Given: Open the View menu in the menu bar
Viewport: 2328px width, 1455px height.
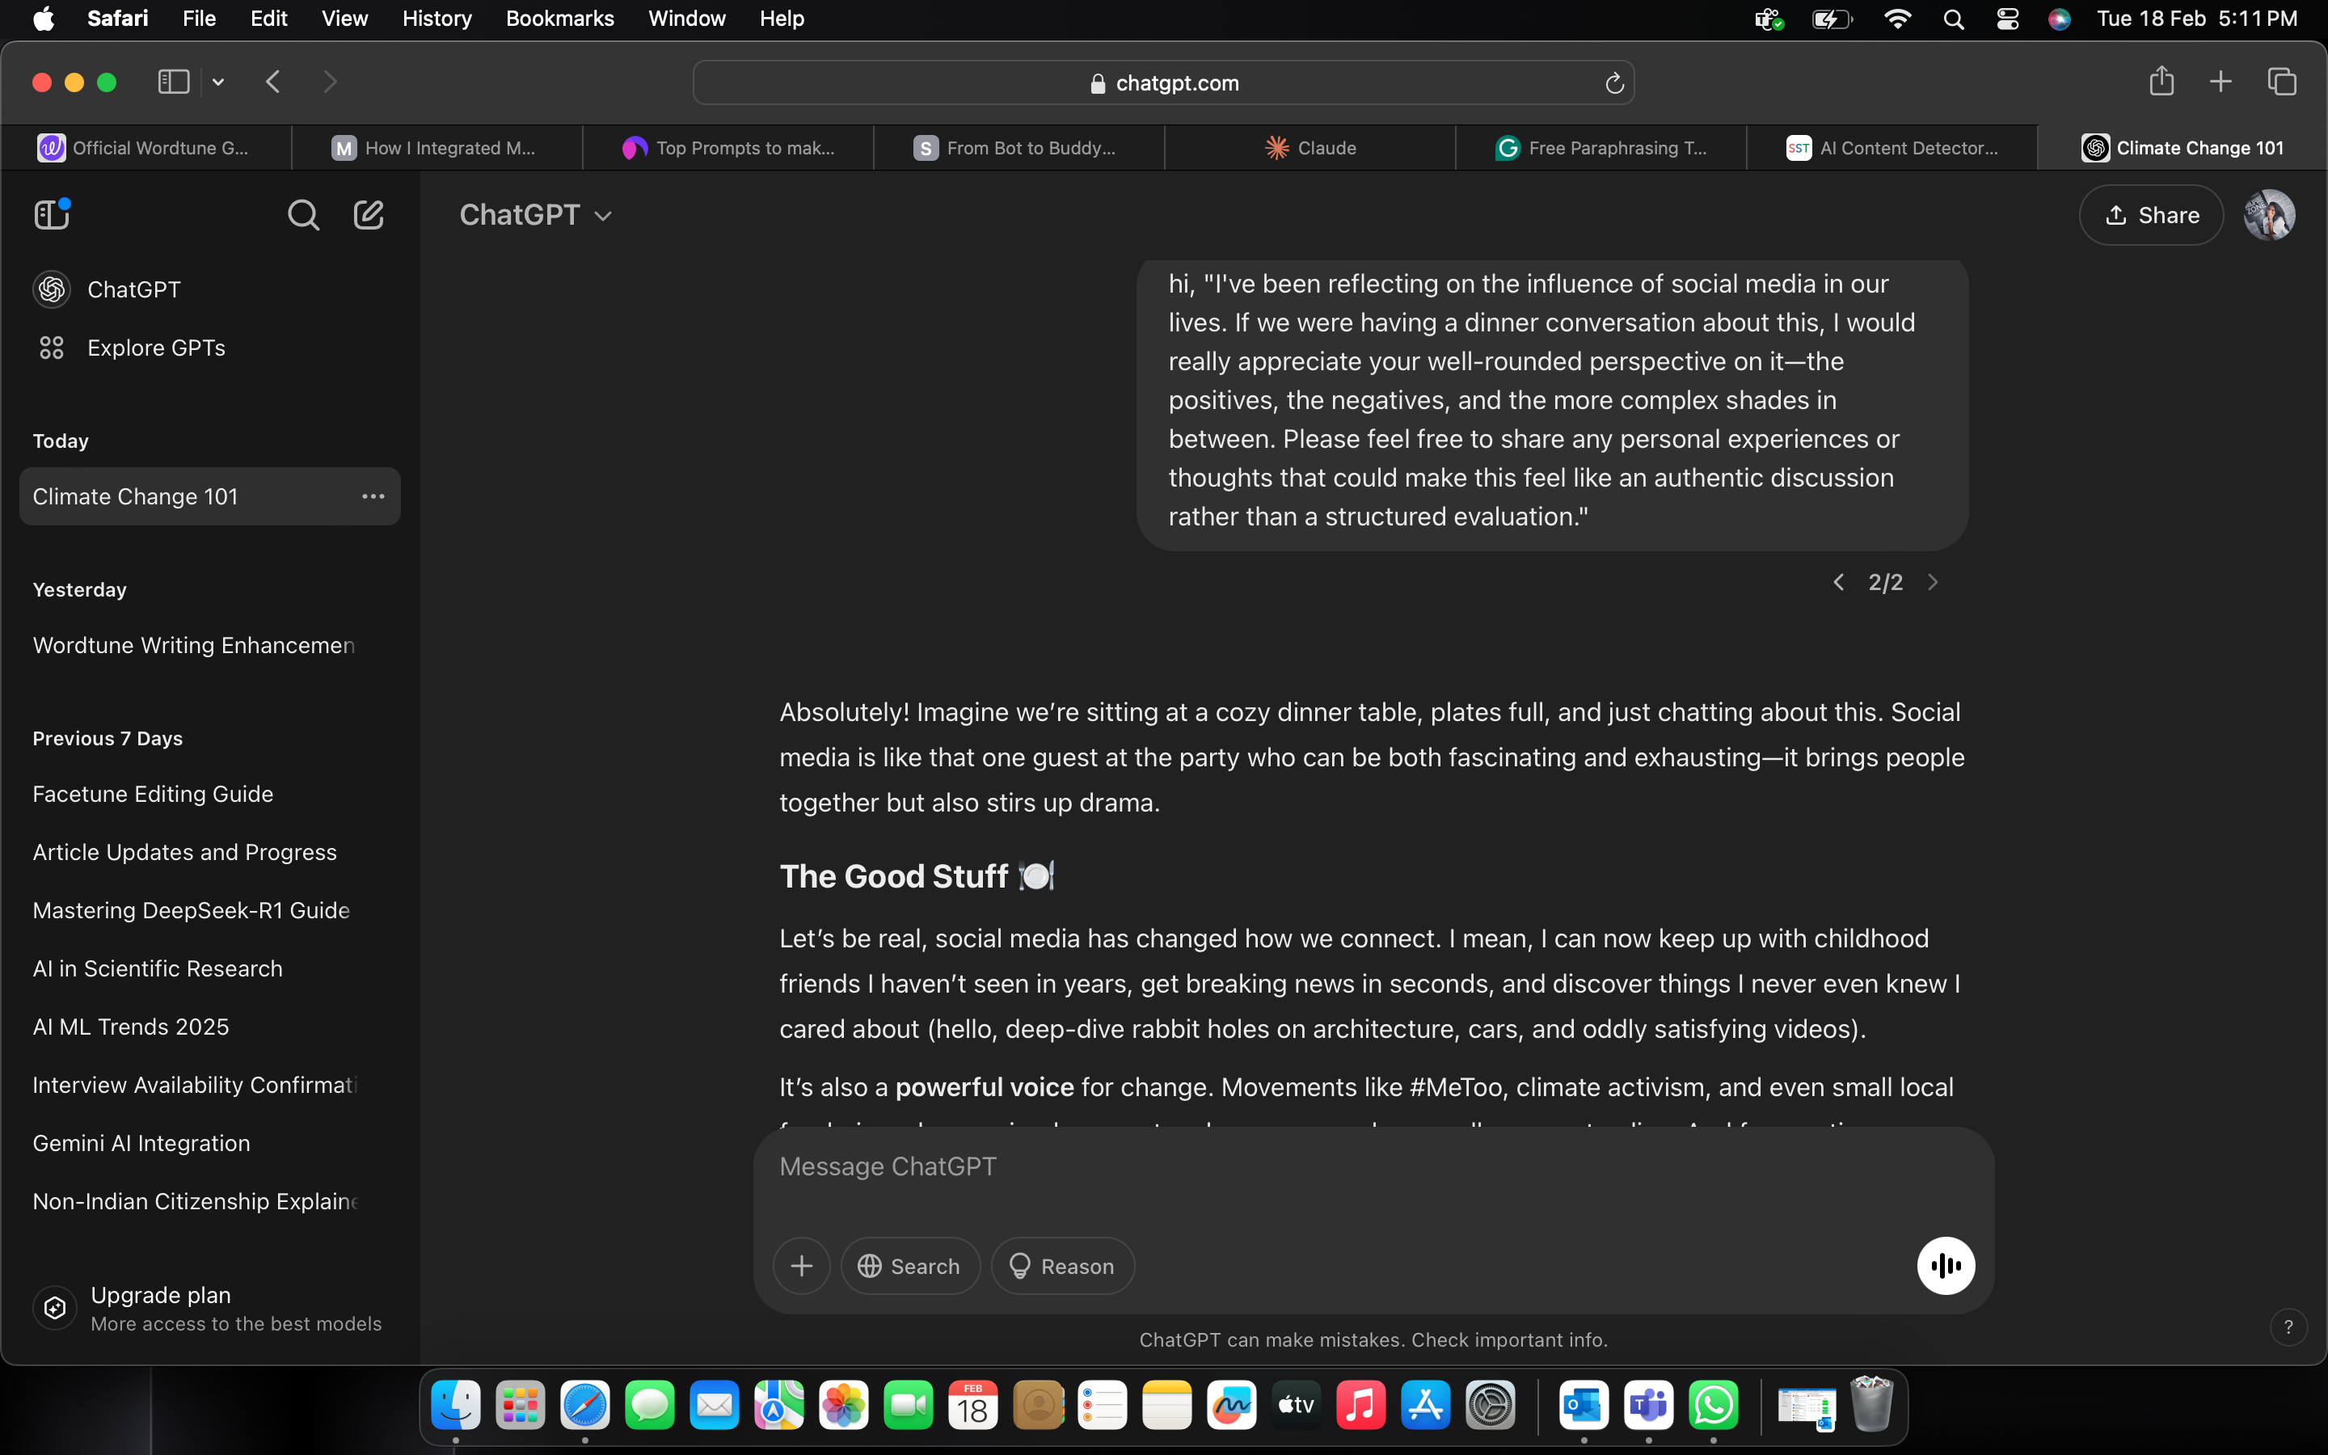Looking at the screenshot, I should tap(344, 19).
